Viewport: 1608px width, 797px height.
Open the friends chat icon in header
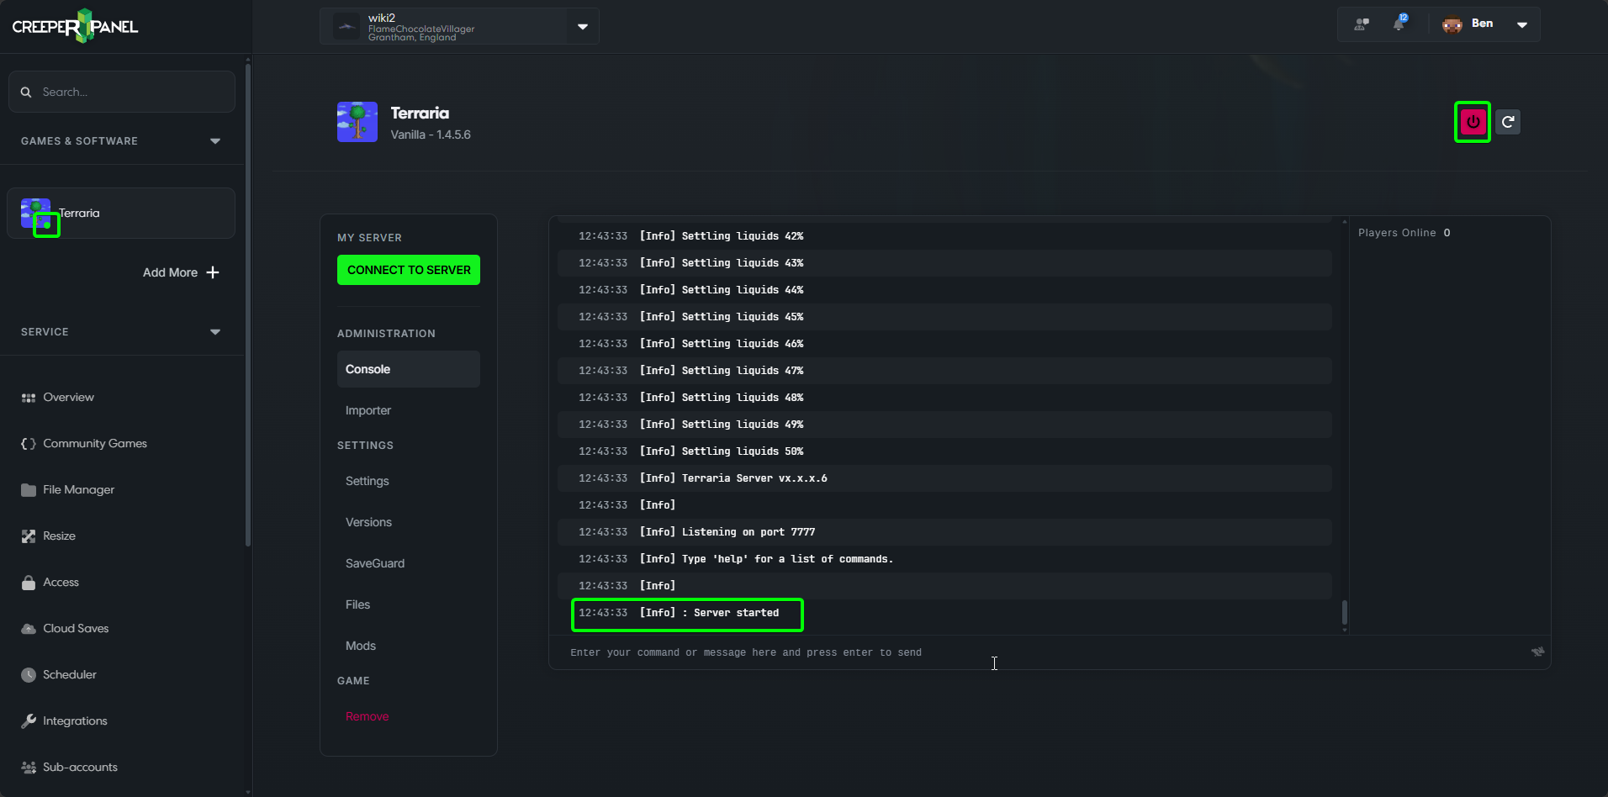[x=1362, y=24]
